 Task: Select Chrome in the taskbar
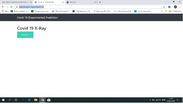tap(42, 100)
